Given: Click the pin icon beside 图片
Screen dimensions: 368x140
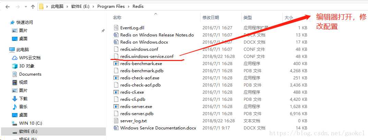Looking at the screenshot, I should tap(103, 31).
